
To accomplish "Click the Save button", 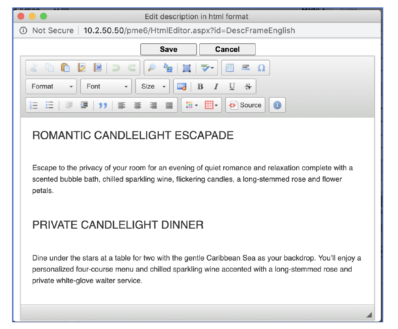I will 168,49.
